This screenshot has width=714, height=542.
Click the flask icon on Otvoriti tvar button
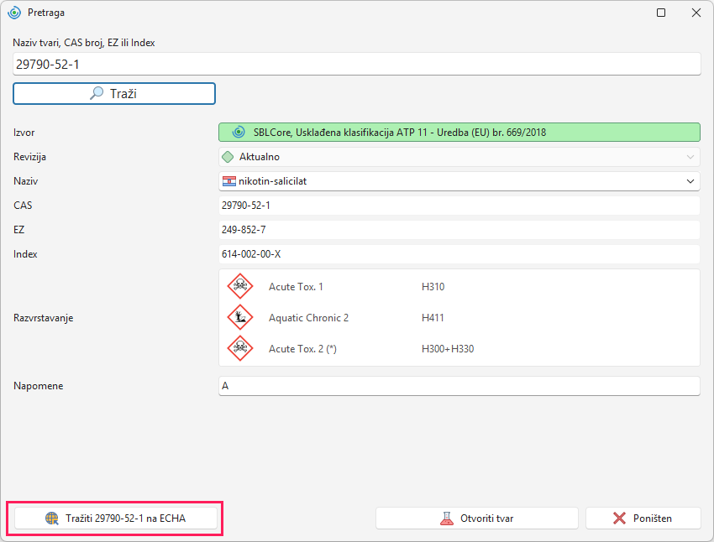447,519
